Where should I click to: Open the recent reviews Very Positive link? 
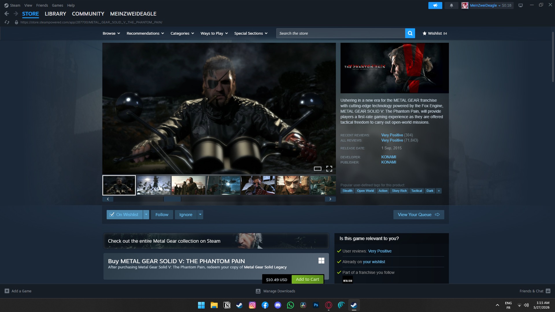(x=392, y=135)
